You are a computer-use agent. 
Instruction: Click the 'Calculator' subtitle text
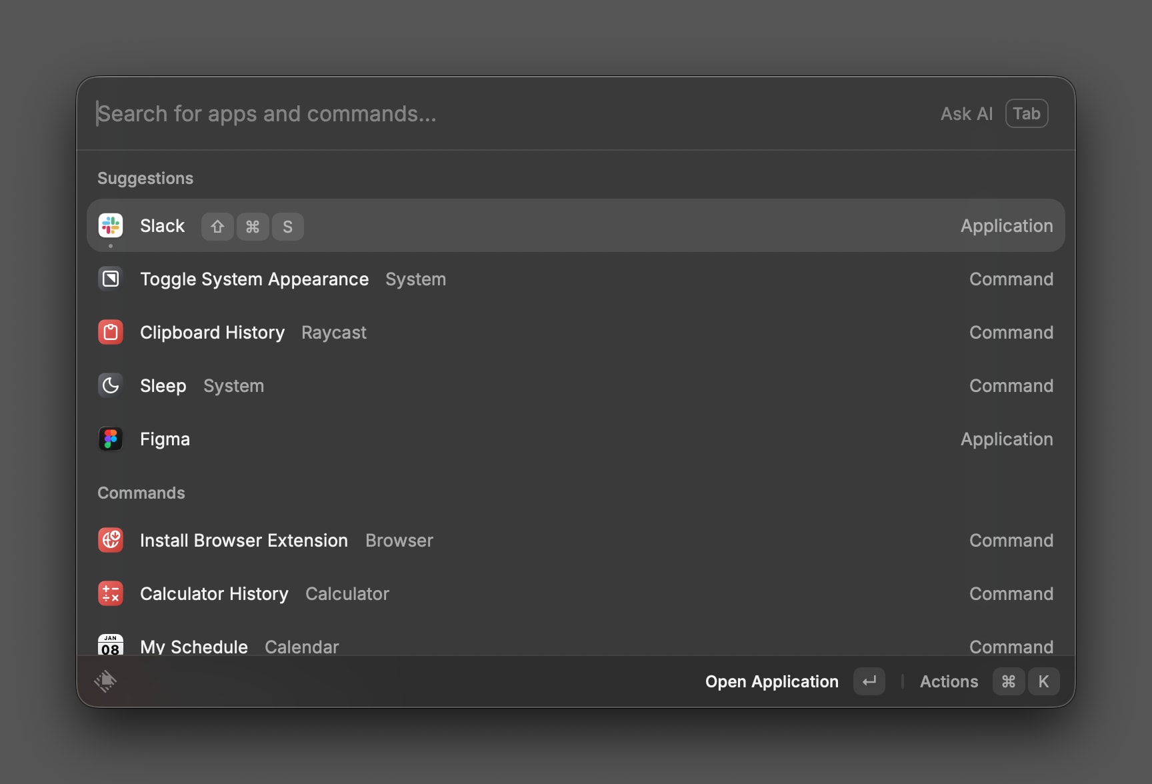347,594
